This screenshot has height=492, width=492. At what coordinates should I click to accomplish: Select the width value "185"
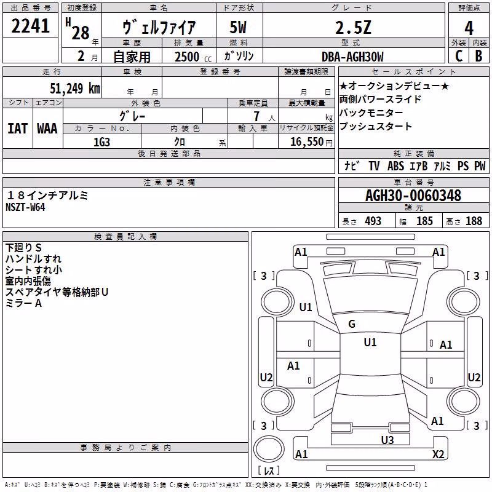coord(424,221)
